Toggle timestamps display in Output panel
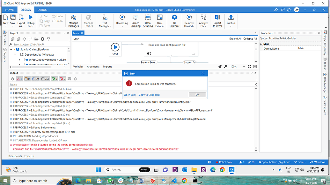330x185 pixels. pyautogui.click(x=12, y=79)
